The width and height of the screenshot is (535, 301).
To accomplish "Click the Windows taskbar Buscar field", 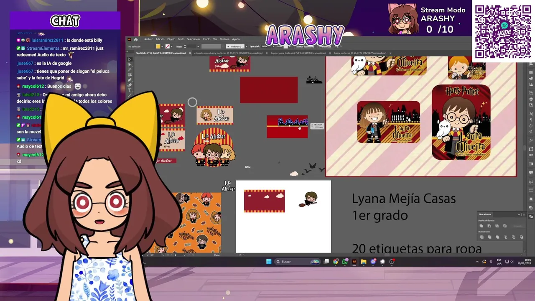I will point(297,262).
